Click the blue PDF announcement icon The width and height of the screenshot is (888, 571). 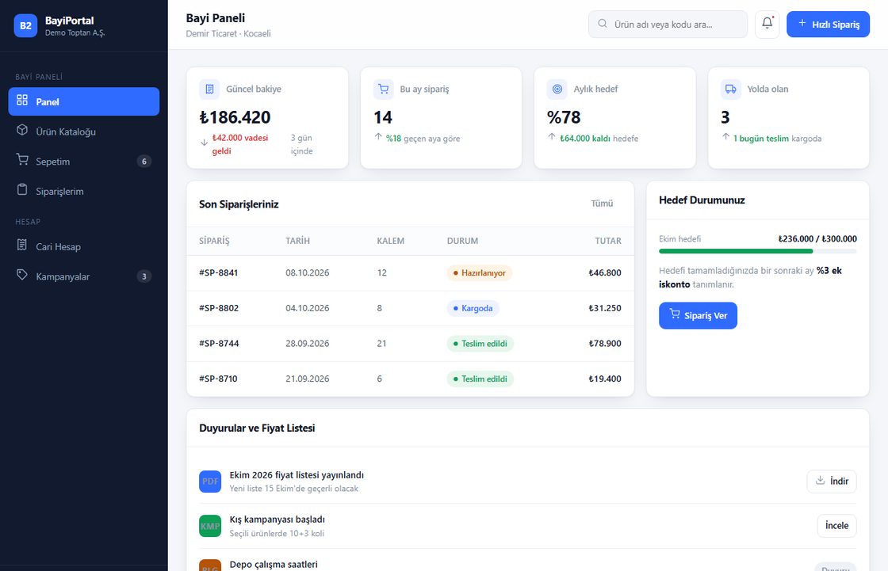tap(210, 482)
